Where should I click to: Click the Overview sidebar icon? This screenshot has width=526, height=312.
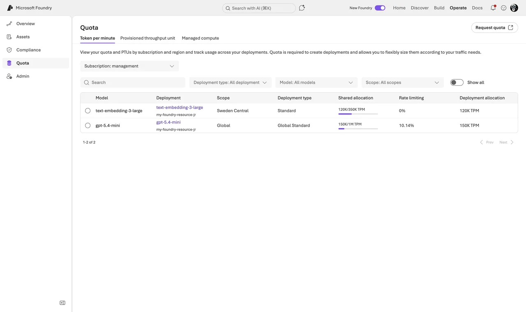[9, 24]
